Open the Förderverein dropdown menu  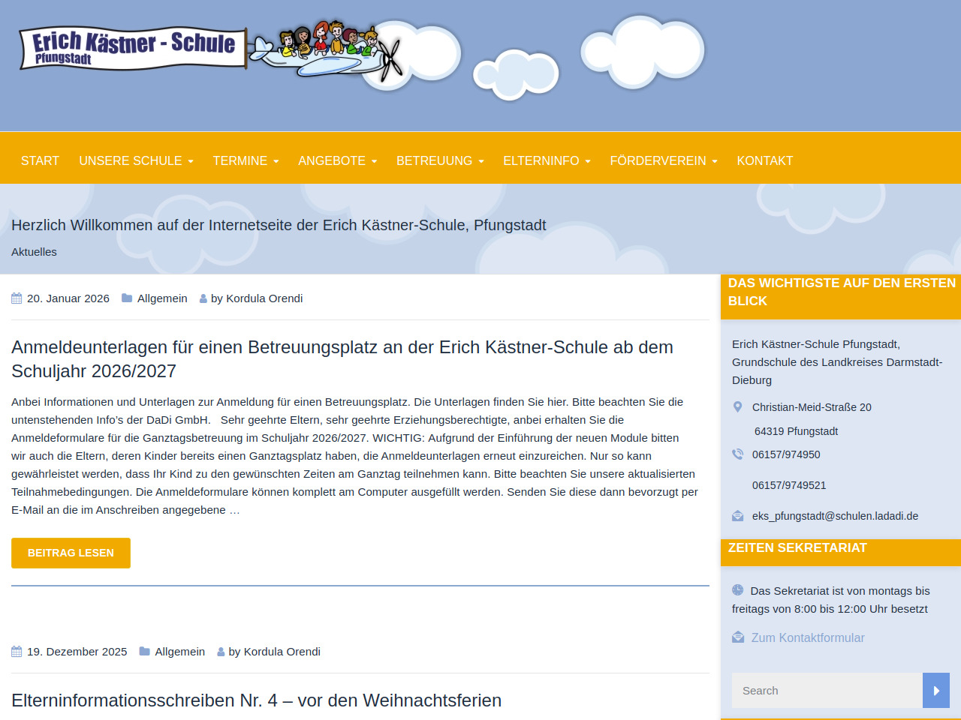664,161
